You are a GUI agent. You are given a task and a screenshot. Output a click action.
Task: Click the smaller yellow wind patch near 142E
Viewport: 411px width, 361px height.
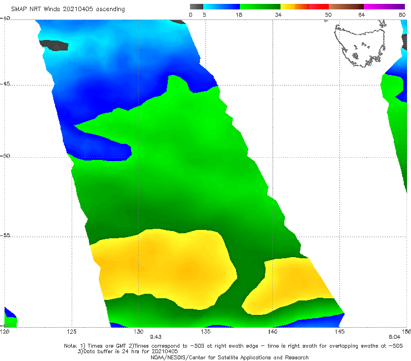pyautogui.click(x=288, y=286)
